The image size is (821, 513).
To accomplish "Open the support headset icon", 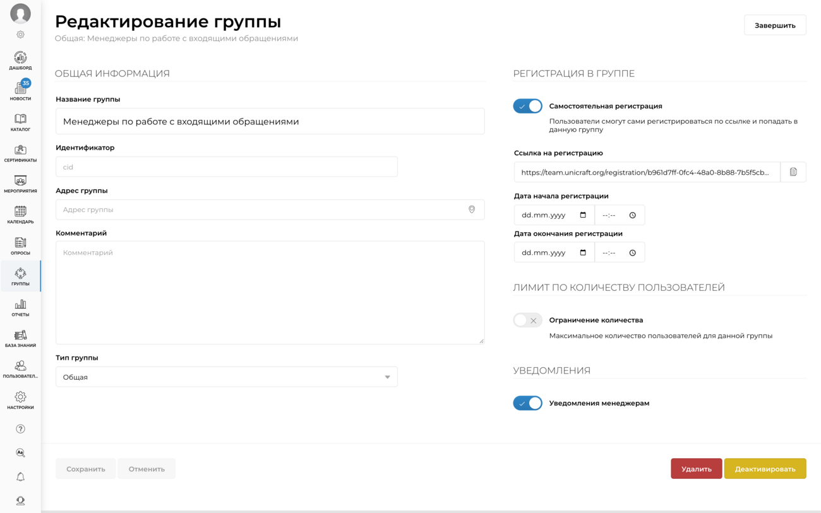I will tap(20, 501).
